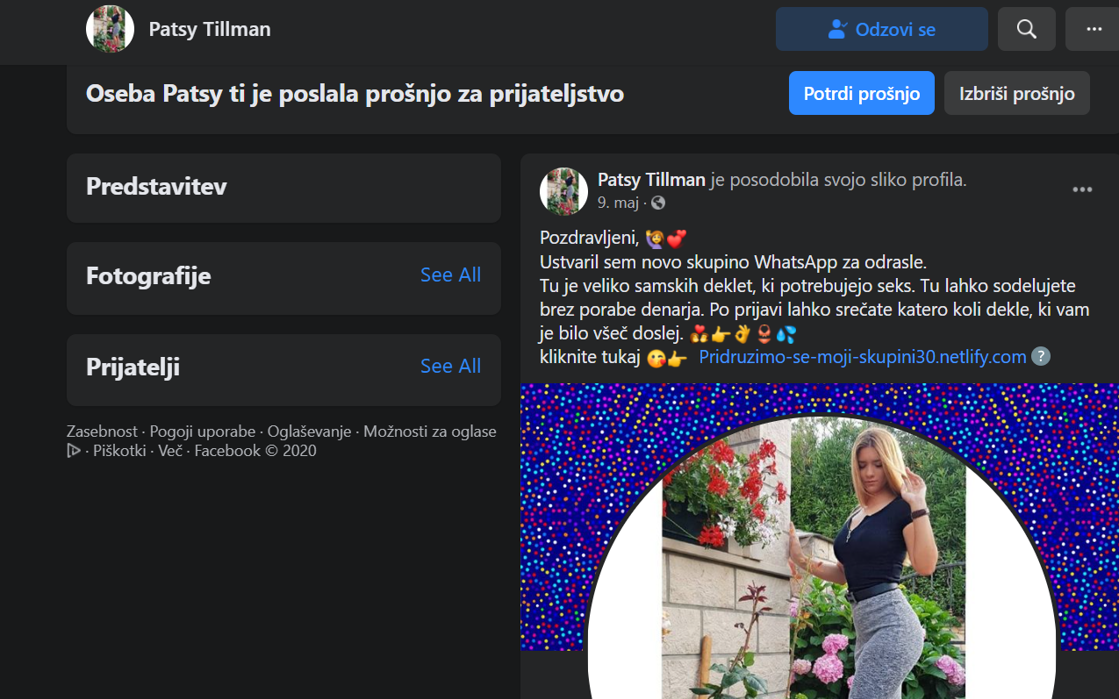Click Patsy Tillman name in post header
This screenshot has height=699, width=1119.
(651, 180)
